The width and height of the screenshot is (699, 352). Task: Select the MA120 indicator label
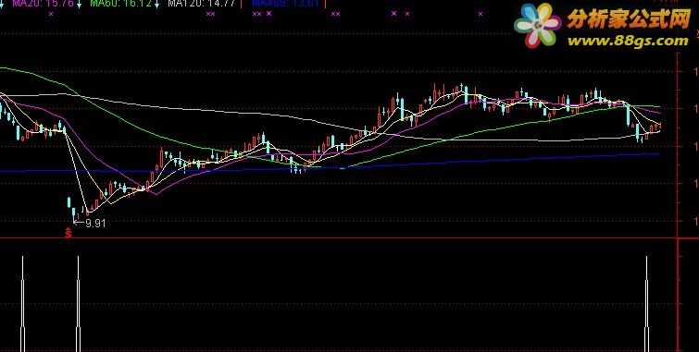coord(202,4)
